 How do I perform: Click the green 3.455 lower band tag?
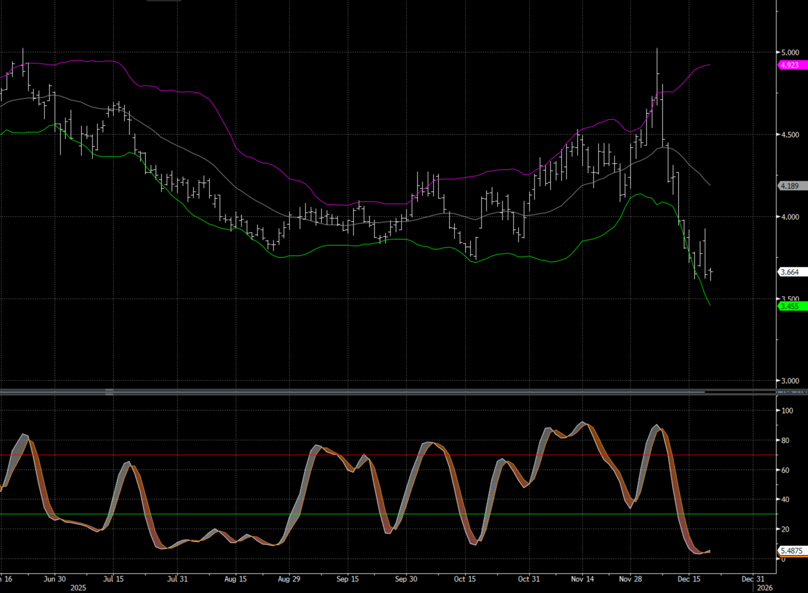click(x=791, y=306)
